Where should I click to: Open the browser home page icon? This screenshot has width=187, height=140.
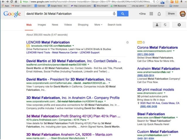tap(16, 2)
